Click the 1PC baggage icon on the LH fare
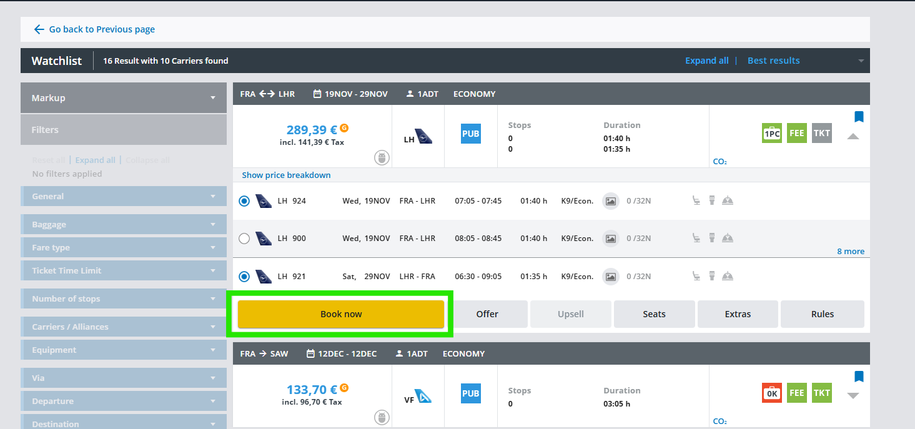 772,133
